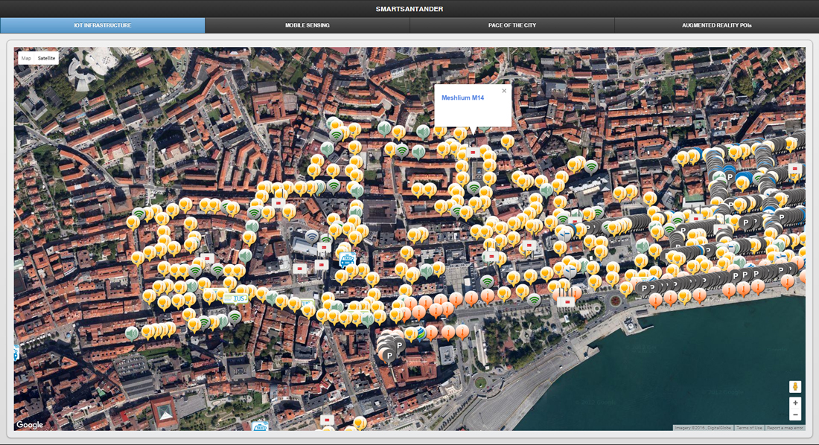Click the Imagery ©2016 DigitalGlobe attribution
819x445 pixels.
(703, 428)
